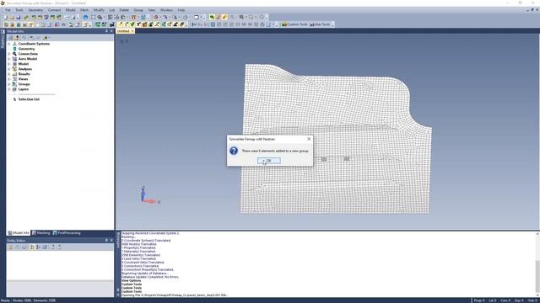This screenshot has width=540, height=303.
Task: Click the blue round icon in top toolbar
Action: coord(85,17)
